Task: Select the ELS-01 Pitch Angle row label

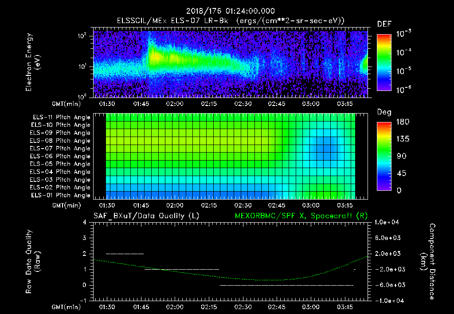Action: 61,195
